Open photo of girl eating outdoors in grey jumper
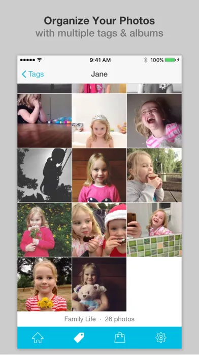Screen dimensions: 199x355 (154, 175)
